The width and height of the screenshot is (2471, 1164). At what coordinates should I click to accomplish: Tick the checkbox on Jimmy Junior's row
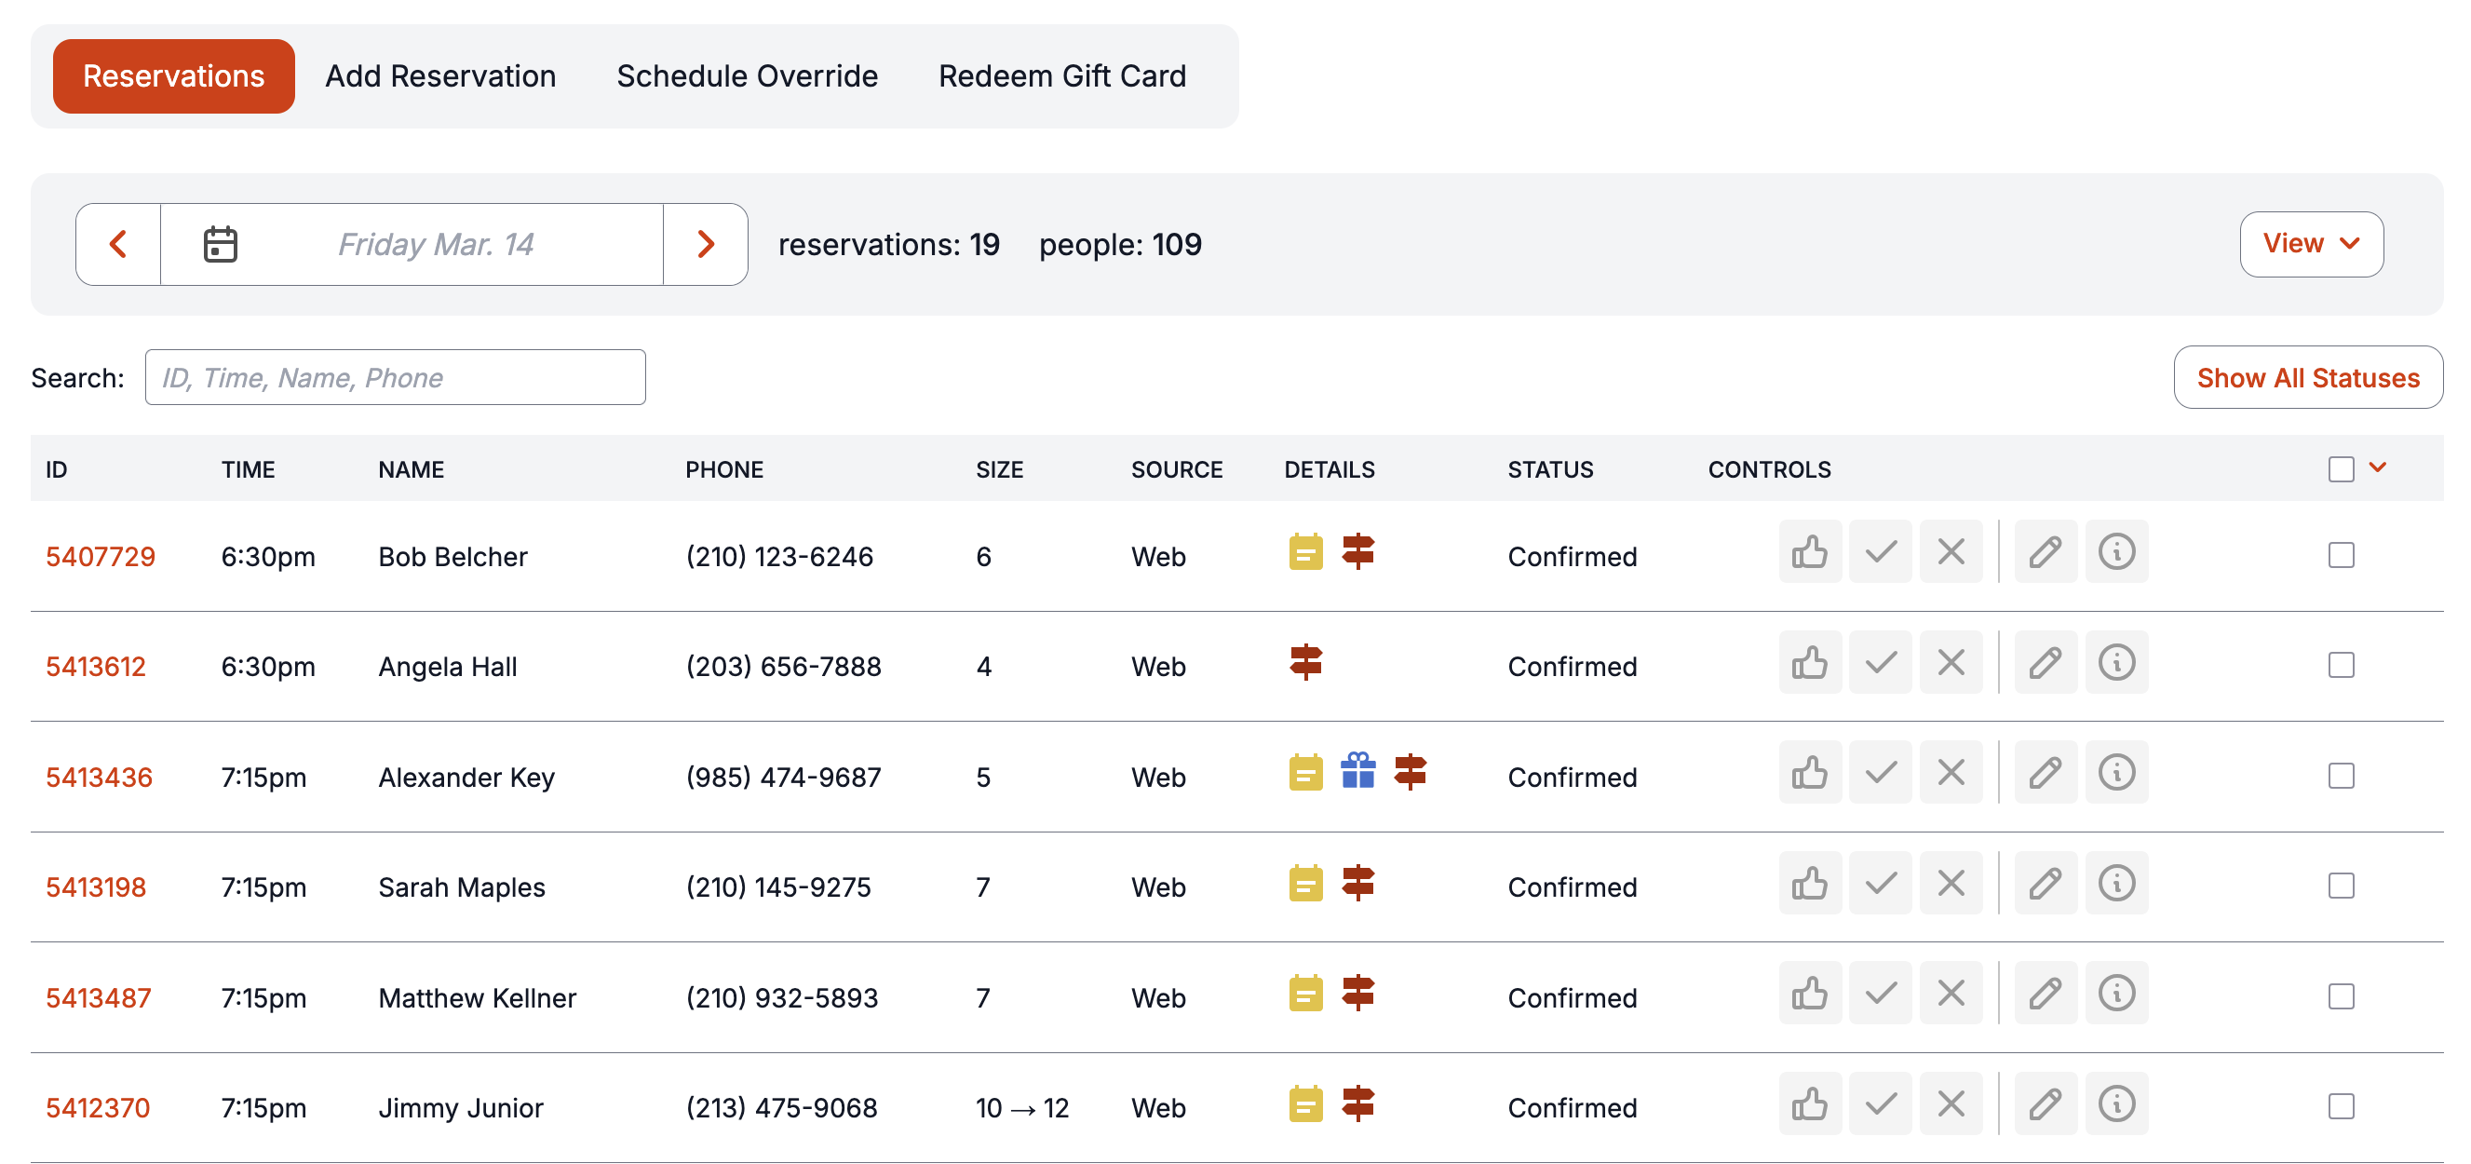2343,1105
